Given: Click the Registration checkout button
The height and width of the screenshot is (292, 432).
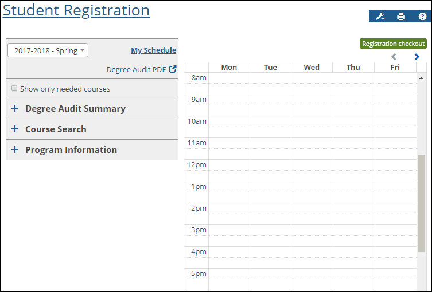Looking at the screenshot, I should click(x=393, y=44).
